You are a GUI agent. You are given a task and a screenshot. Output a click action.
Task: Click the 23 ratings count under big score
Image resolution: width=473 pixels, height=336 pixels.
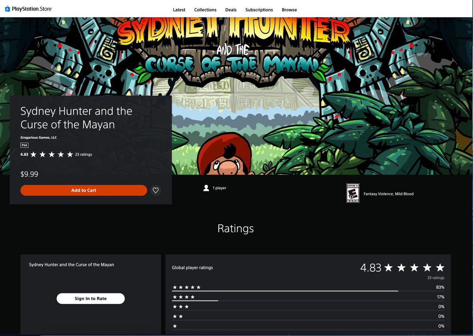point(436,278)
